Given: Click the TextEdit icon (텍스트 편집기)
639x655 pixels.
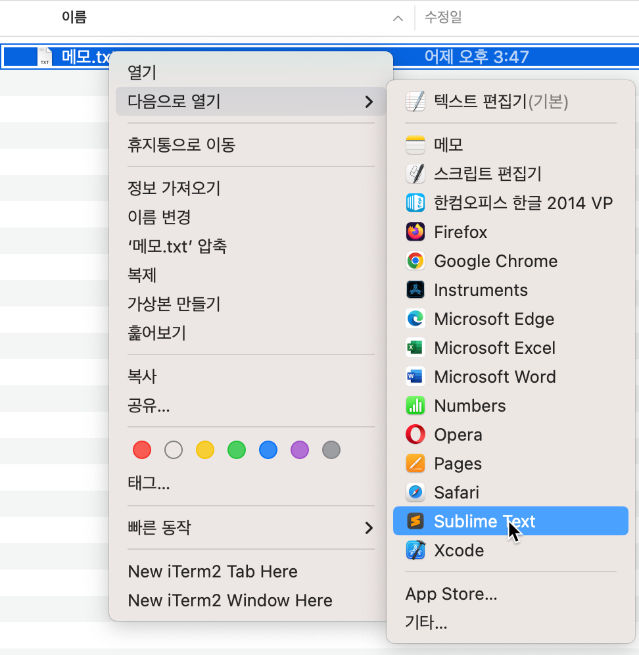Looking at the screenshot, I should click(x=415, y=101).
